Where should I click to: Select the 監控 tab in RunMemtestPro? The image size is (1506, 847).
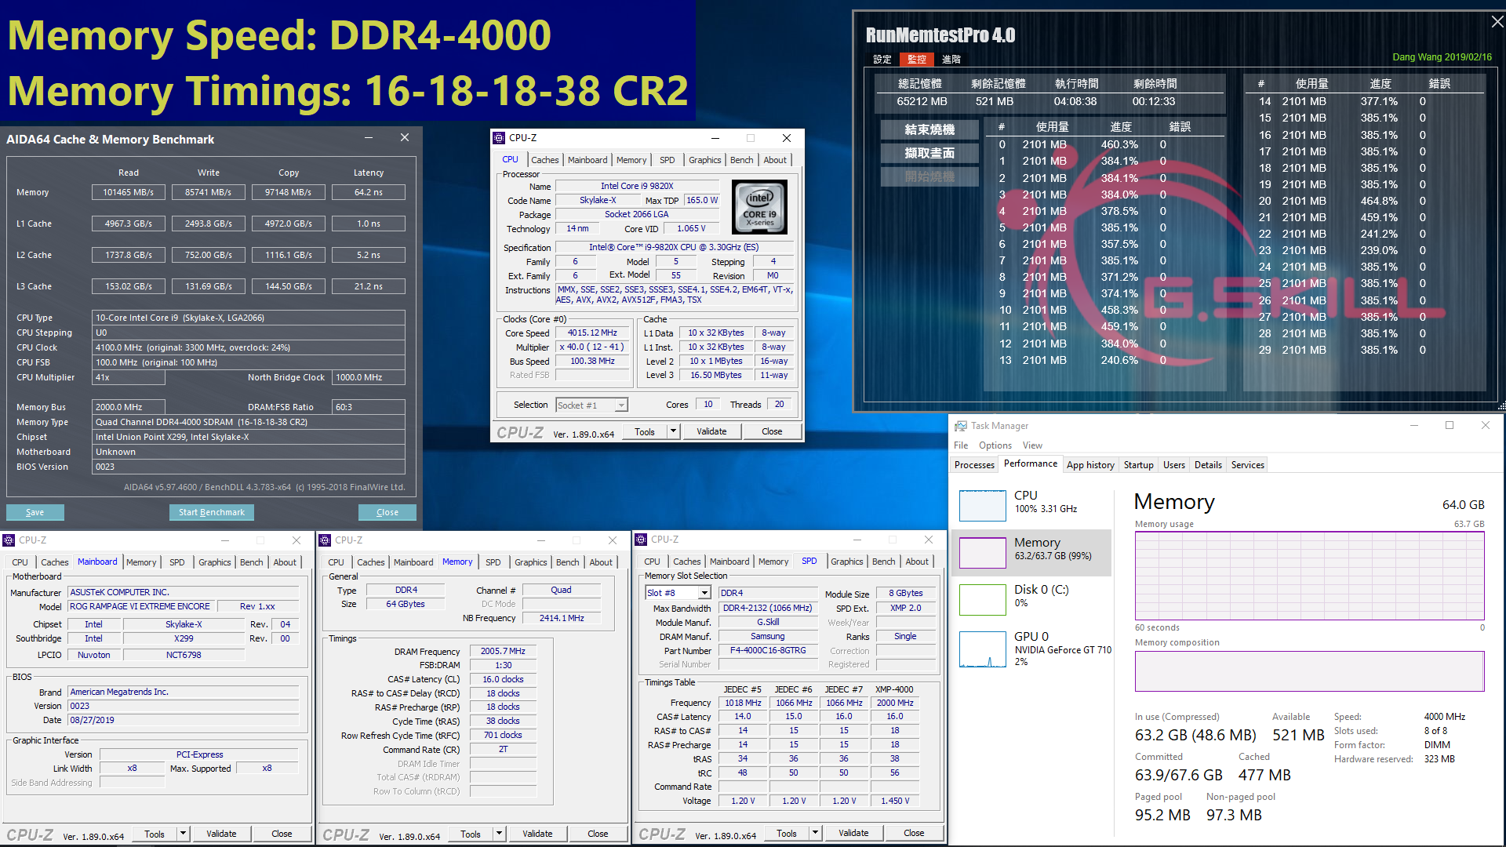[916, 59]
